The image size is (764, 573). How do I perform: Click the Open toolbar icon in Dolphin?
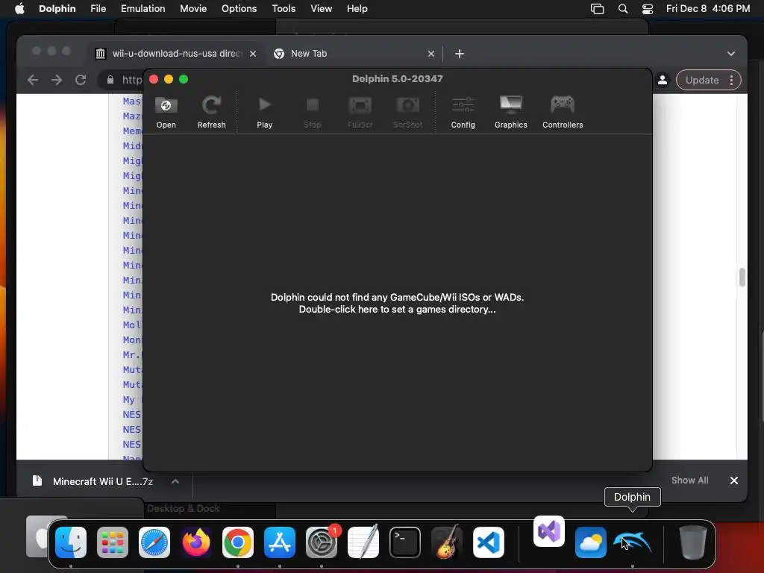[x=166, y=112]
